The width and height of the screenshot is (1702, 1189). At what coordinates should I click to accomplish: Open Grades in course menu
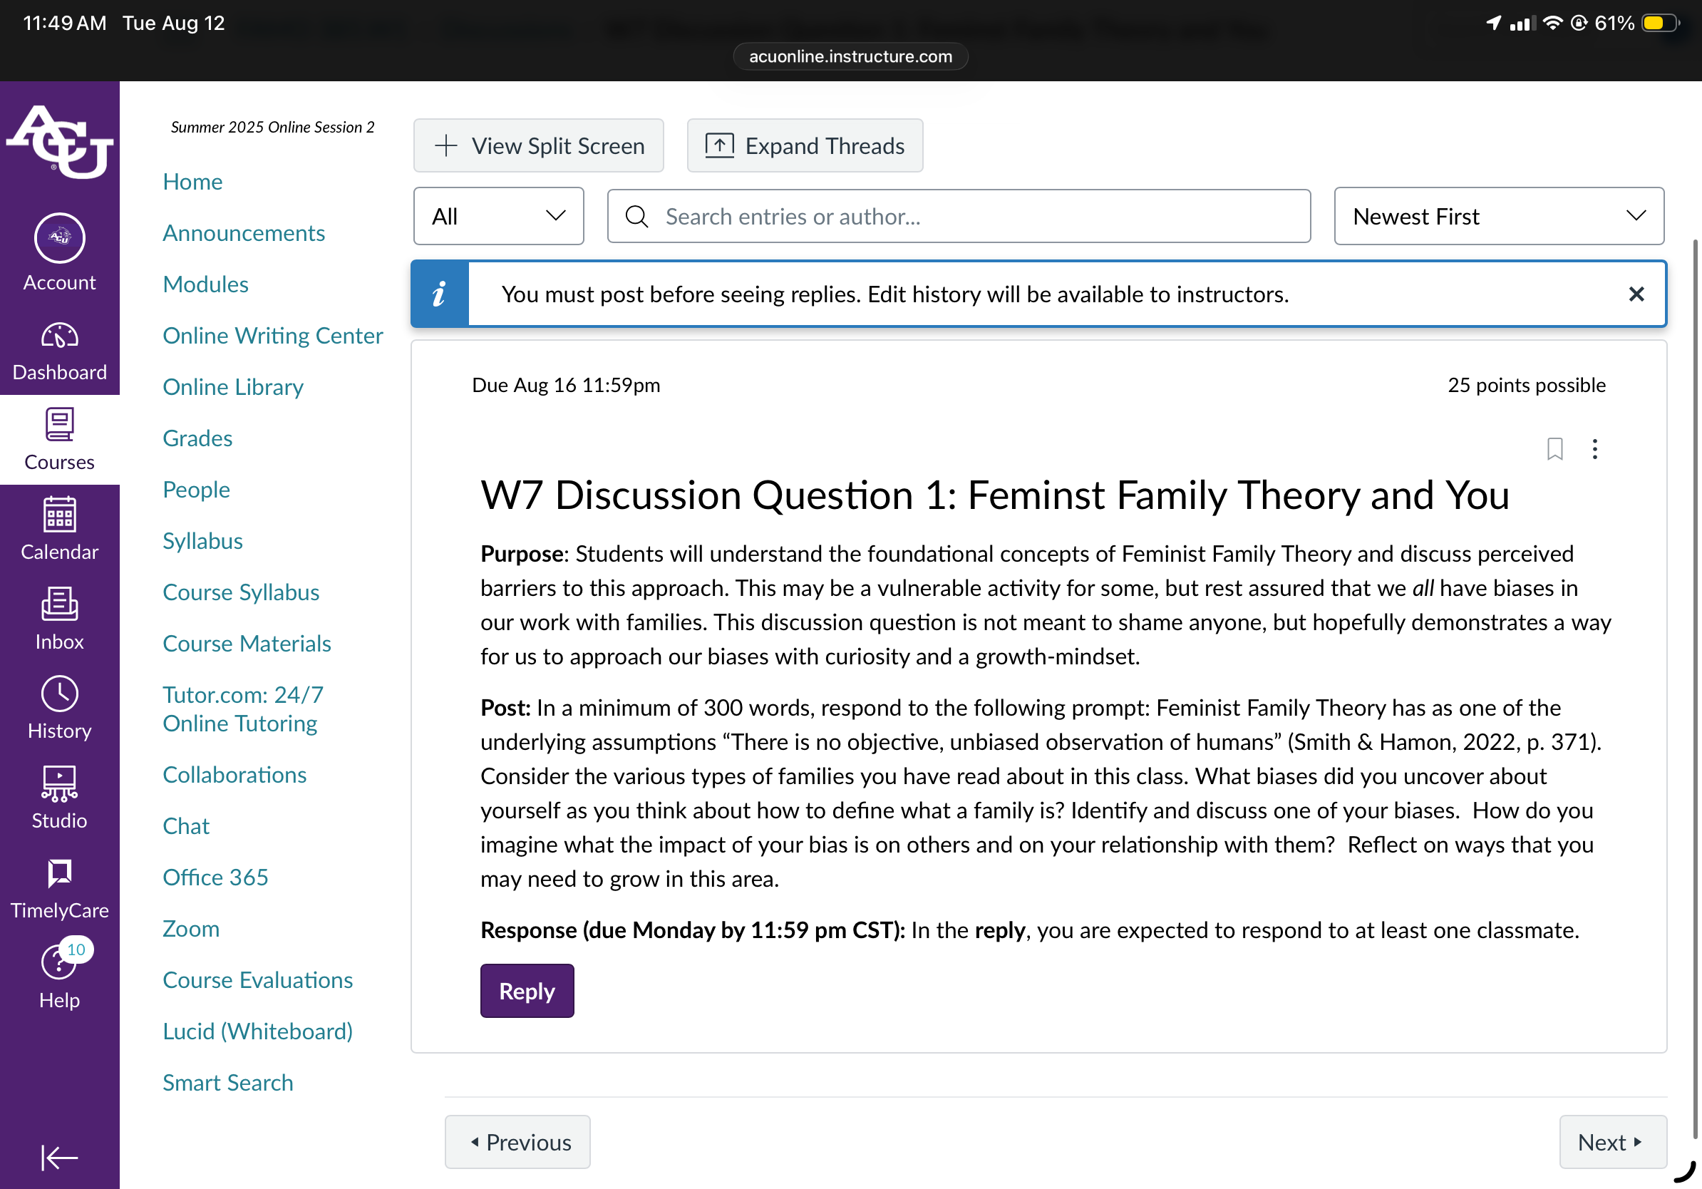click(x=197, y=438)
